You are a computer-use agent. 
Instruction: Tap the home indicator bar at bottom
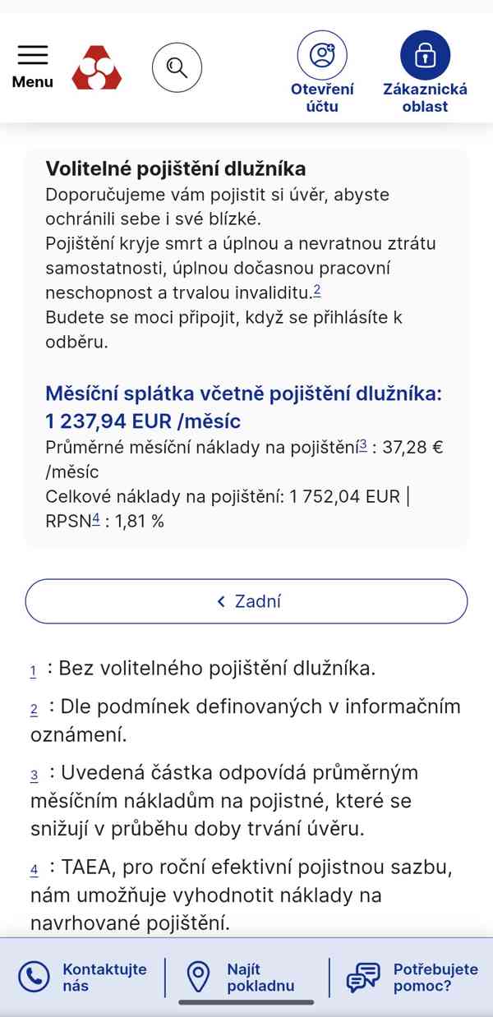(x=246, y=1003)
